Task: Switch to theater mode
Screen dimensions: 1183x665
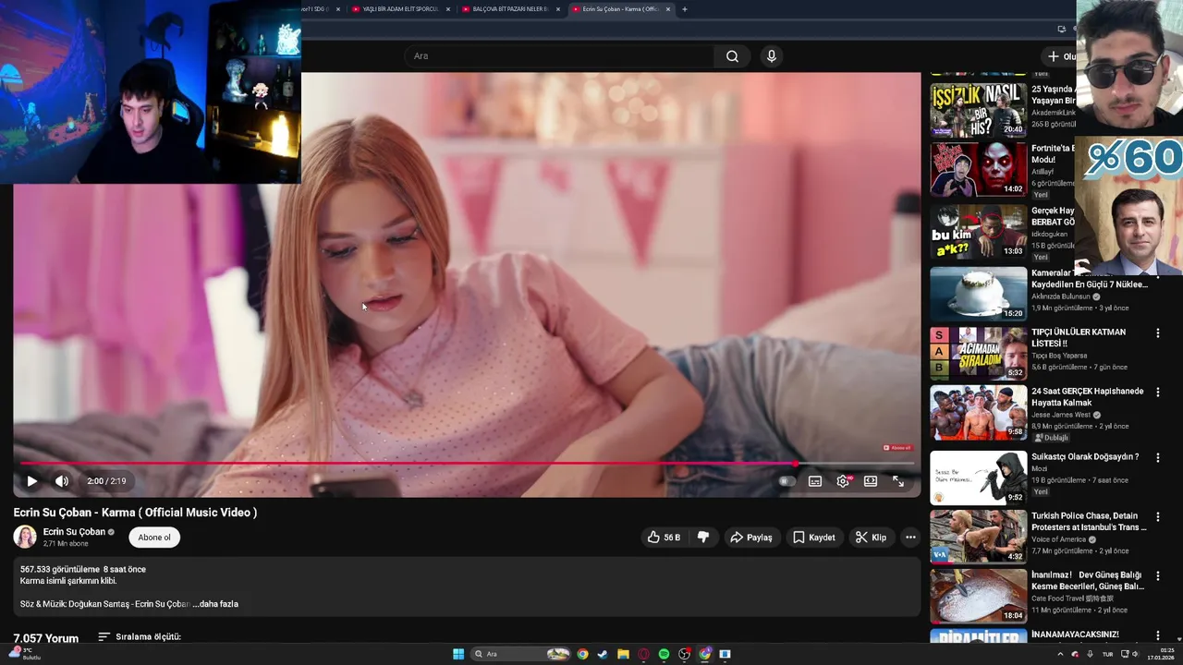Action: point(871,481)
